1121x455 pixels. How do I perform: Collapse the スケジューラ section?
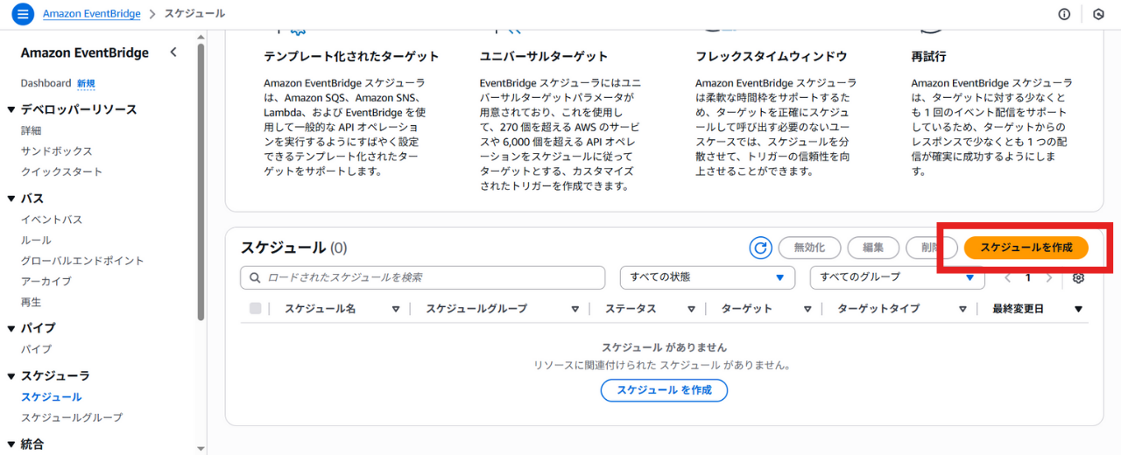point(12,375)
